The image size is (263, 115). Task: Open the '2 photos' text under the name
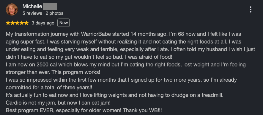54,13
